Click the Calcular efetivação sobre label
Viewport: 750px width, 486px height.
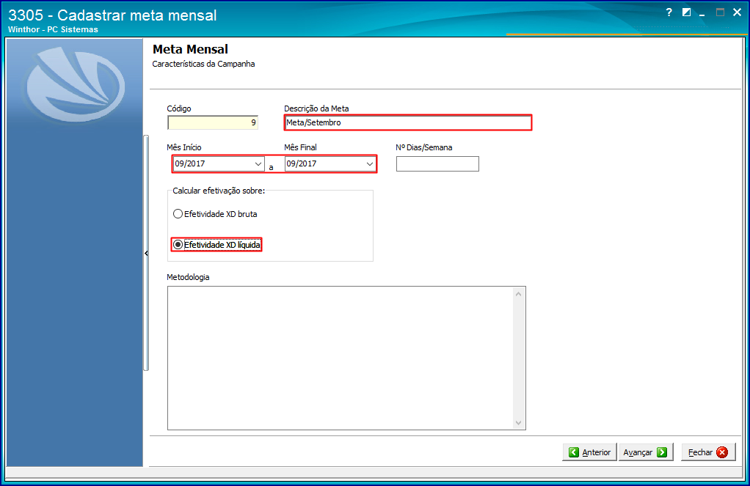(x=219, y=191)
